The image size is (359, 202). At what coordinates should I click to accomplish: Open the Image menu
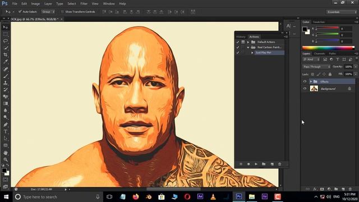point(35,4)
